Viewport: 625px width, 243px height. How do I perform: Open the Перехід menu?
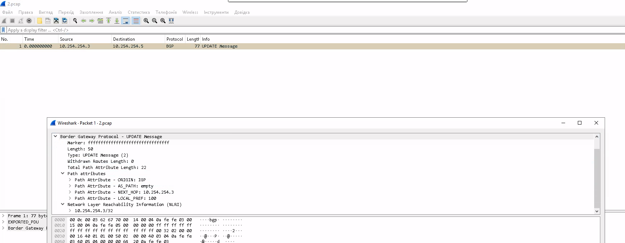pyautogui.click(x=66, y=12)
